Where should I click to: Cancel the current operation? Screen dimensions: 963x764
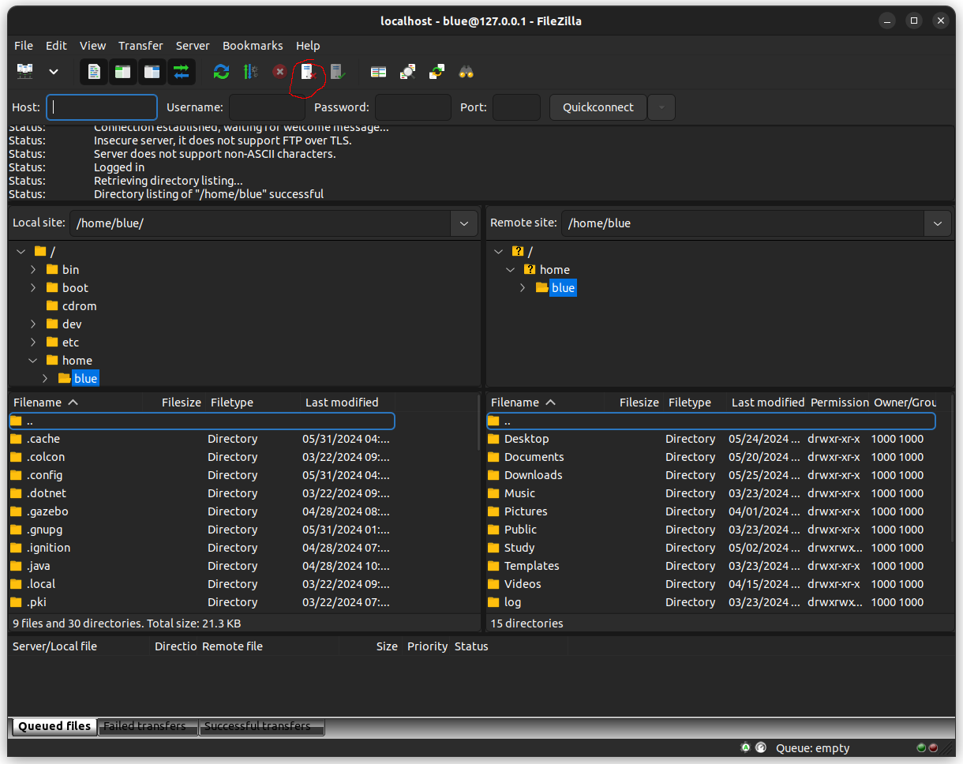[x=279, y=72]
